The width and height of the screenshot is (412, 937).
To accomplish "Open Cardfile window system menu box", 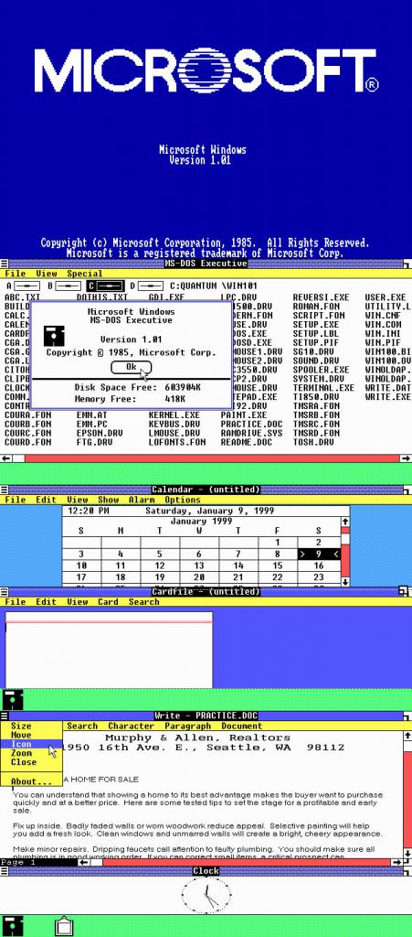I will pos(5,592).
